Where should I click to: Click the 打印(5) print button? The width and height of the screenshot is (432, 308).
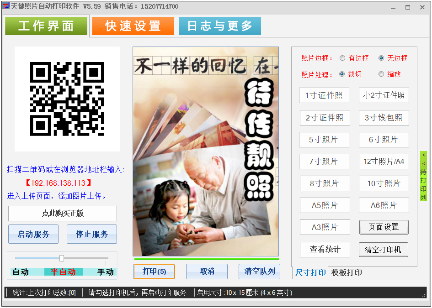pyautogui.click(x=155, y=271)
